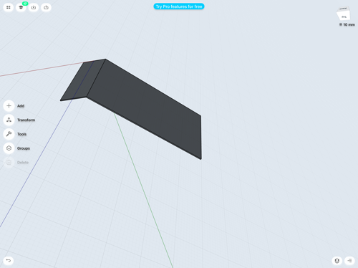Expand the items list sidebar
Image resolution: width=358 pixels, height=268 pixels.
[349, 260]
